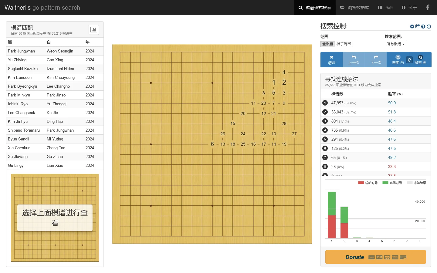Click candidate move 4 on the board
Screen dimensions: 437x273
tap(284, 72)
